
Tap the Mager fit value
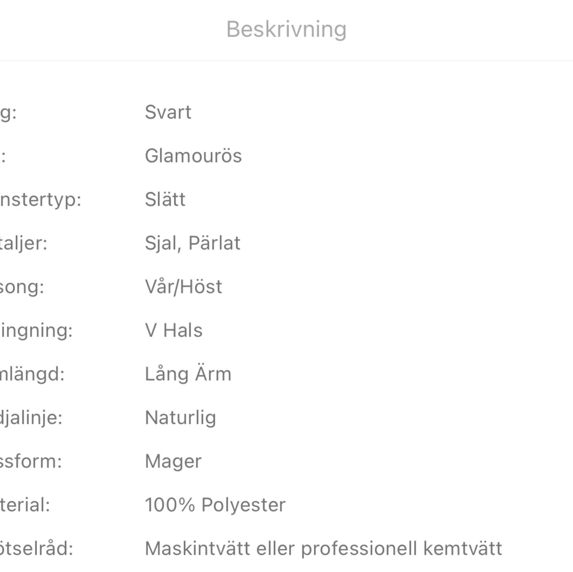click(173, 461)
